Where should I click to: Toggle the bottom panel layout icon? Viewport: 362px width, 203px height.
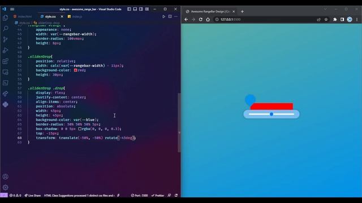pyautogui.click(x=135, y=9)
